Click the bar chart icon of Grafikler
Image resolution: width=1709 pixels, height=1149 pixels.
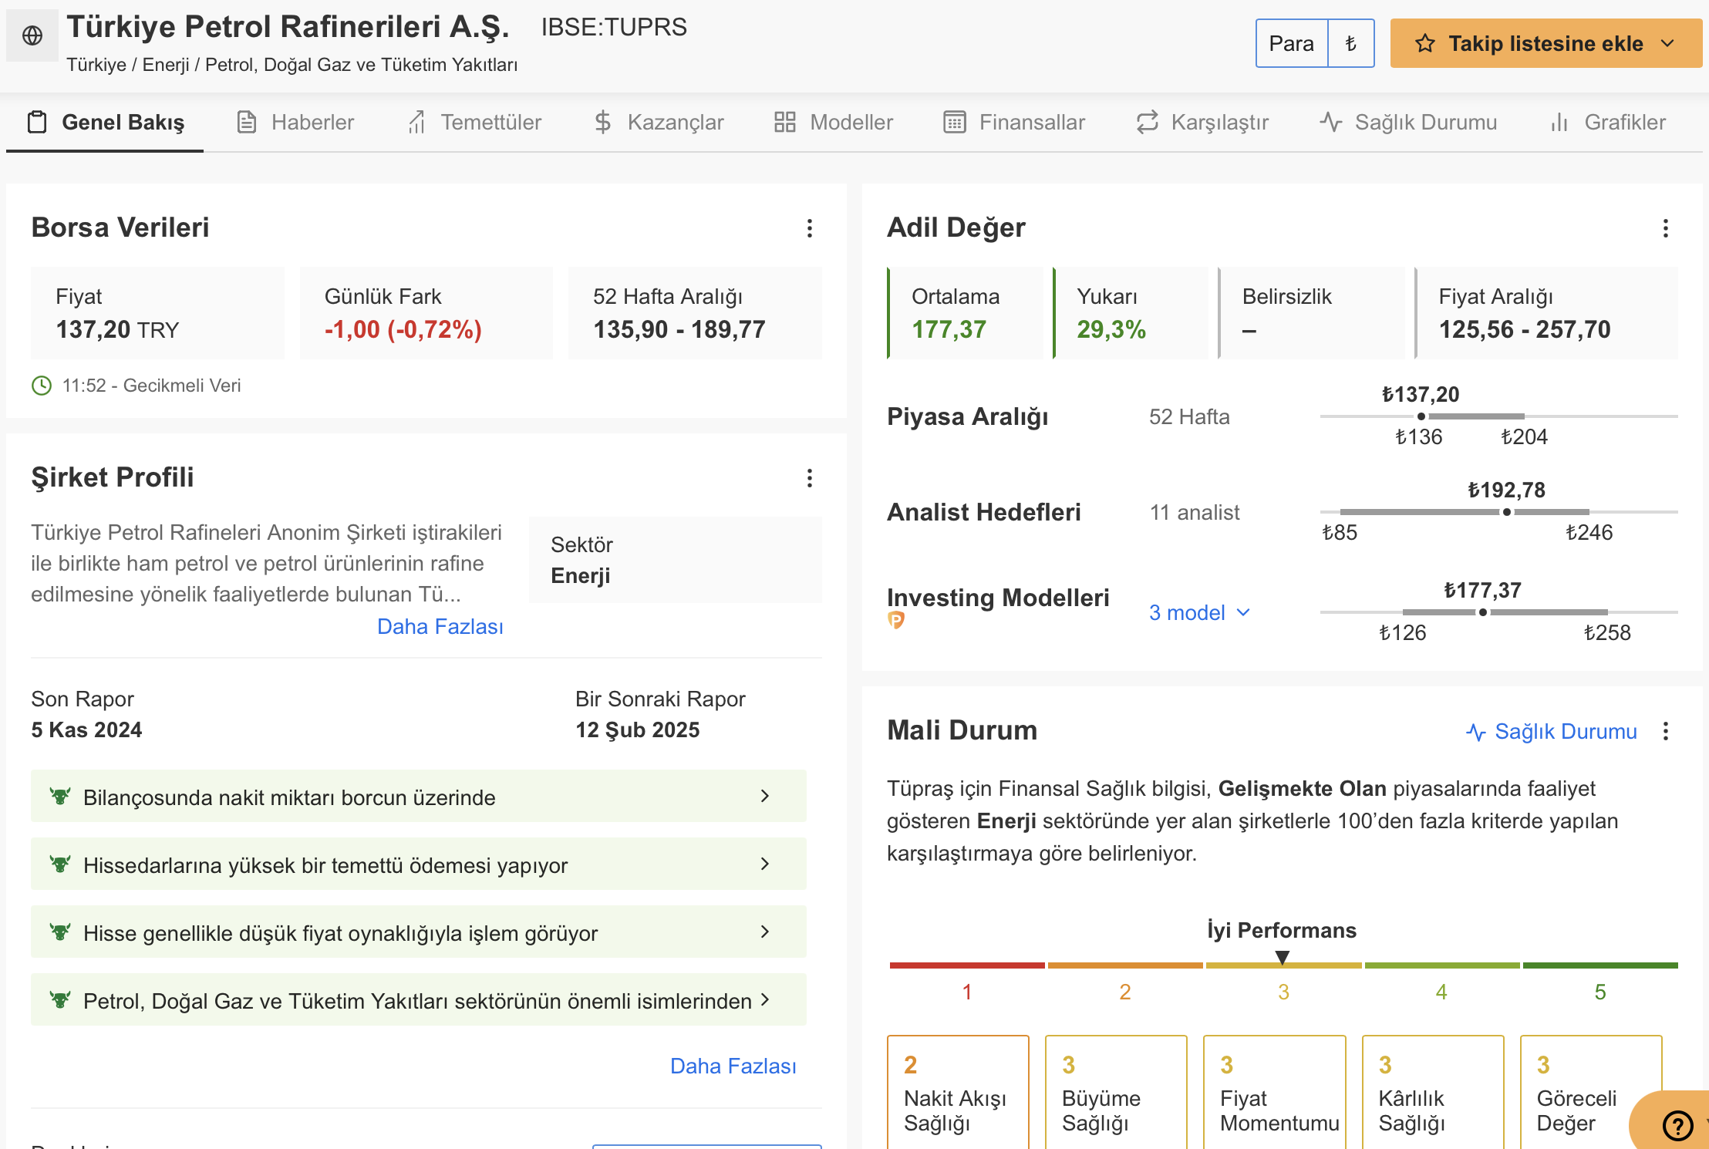(1559, 122)
